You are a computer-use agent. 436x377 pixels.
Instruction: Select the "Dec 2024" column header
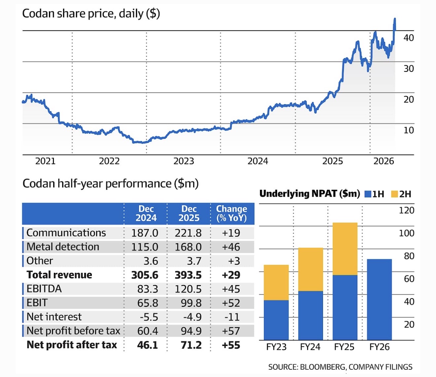click(146, 214)
